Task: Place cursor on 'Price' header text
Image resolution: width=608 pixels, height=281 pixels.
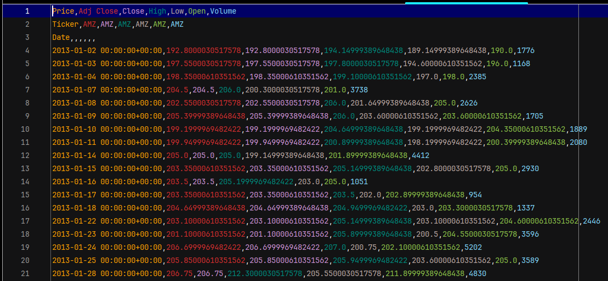Action: 64,11
